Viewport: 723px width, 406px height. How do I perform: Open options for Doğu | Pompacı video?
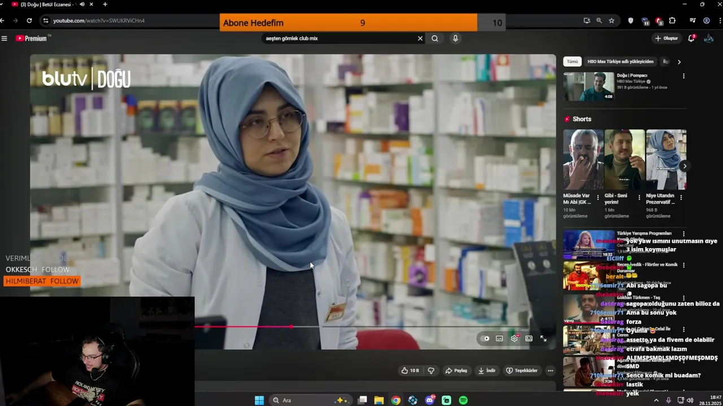[683, 76]
